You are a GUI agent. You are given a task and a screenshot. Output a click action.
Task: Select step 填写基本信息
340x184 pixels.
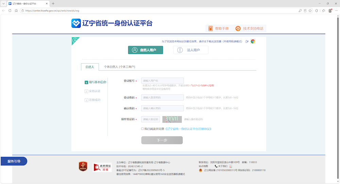96,82
